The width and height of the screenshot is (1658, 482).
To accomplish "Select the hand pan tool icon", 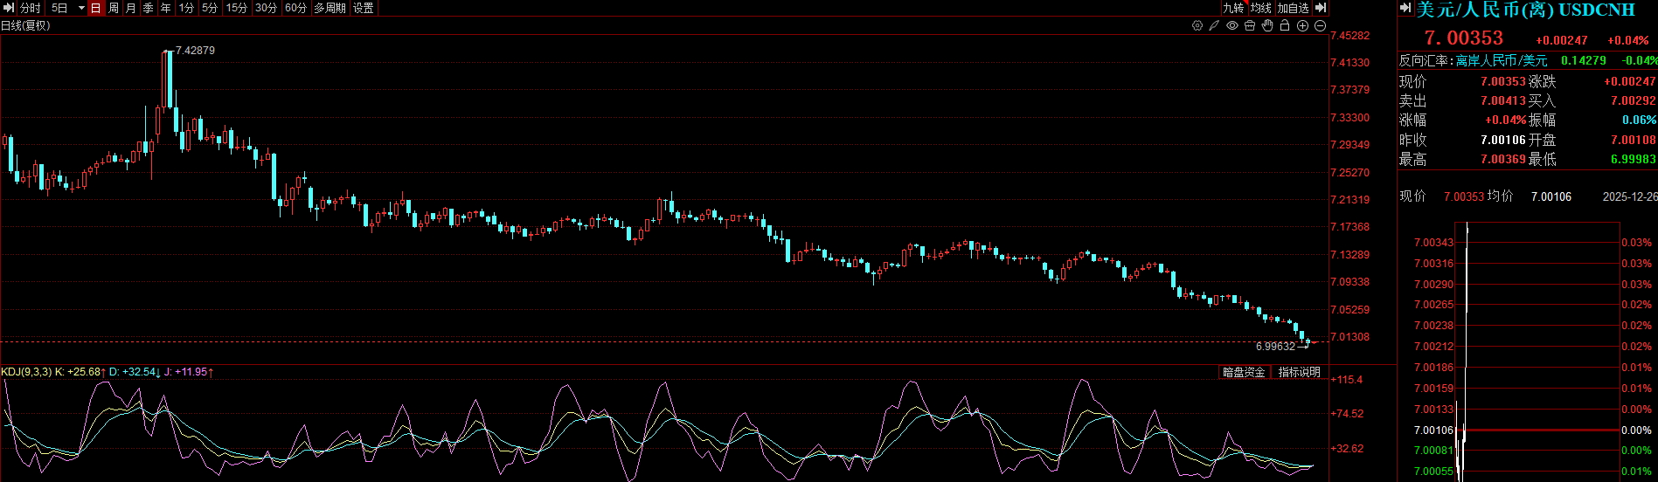I will [1267, 26].
